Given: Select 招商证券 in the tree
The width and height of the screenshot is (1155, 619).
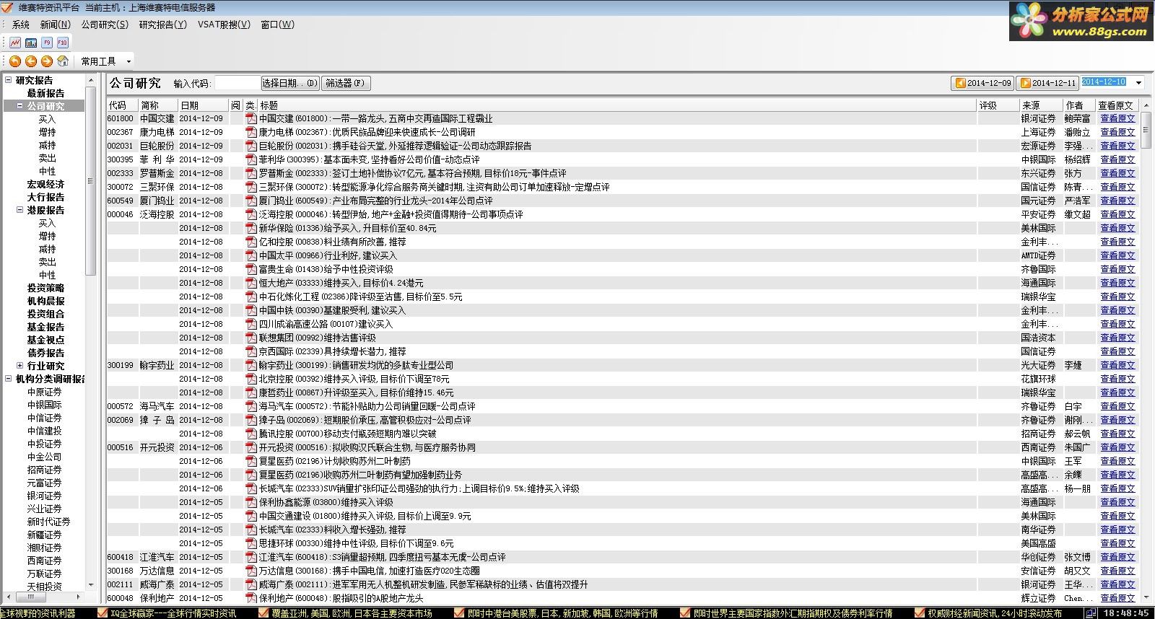Looking at the screenshot, I should tap(44, 470).
